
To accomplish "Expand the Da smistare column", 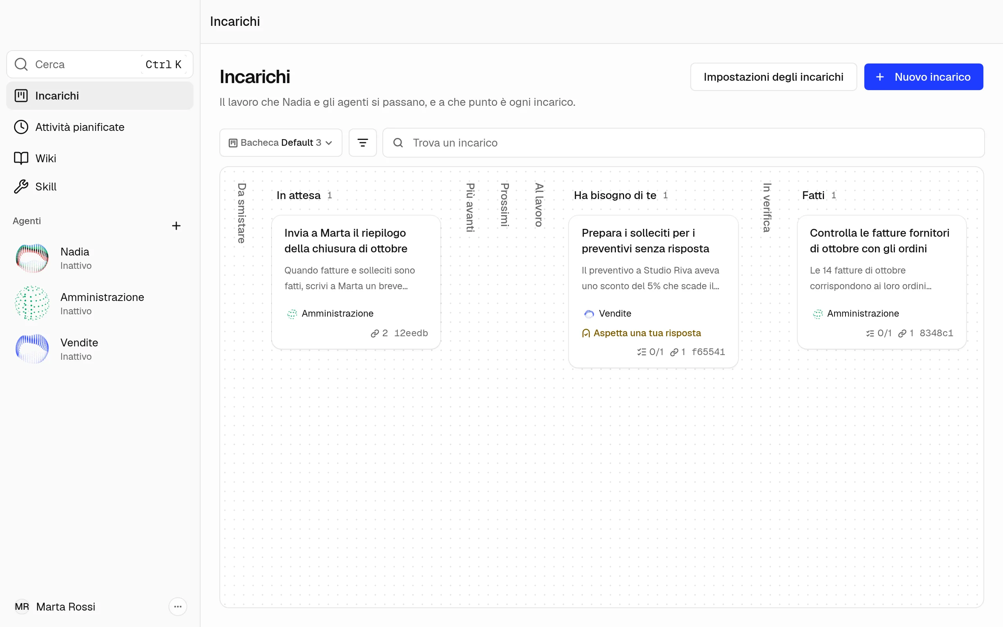I will click(242, 213).
